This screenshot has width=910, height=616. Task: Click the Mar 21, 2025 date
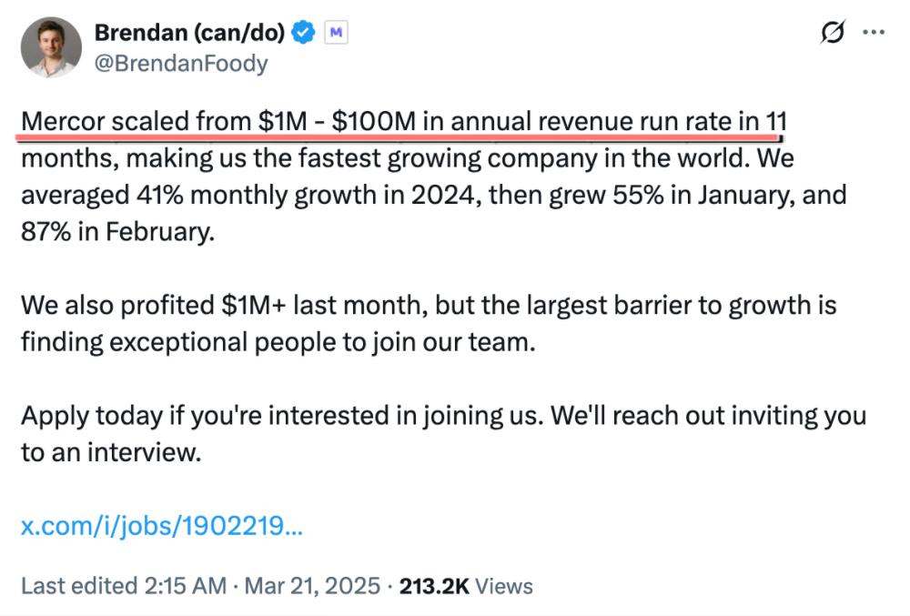tap(310, 585)
